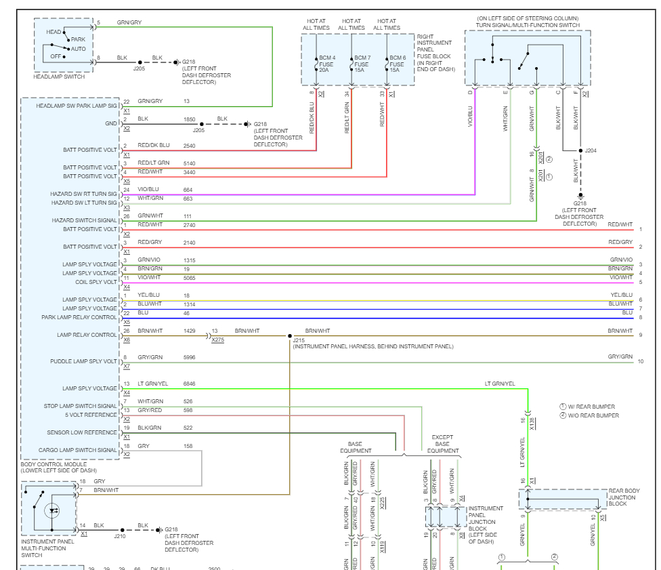Click the J215 splice junction dot
Screen dimensions: 661x570
pyautogui.click(x=290, y=336)
